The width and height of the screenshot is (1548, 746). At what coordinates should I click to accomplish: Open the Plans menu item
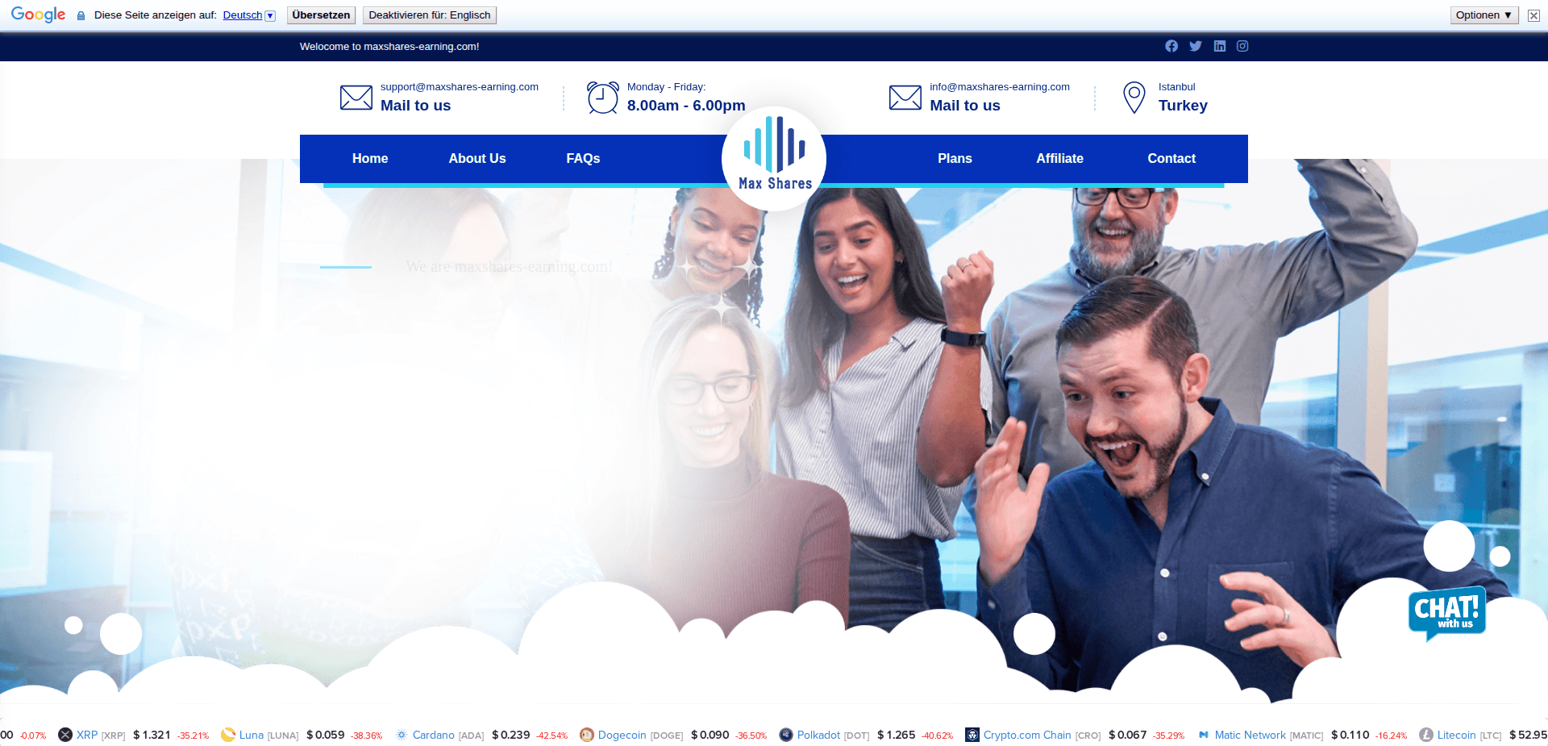pos(955,158)
